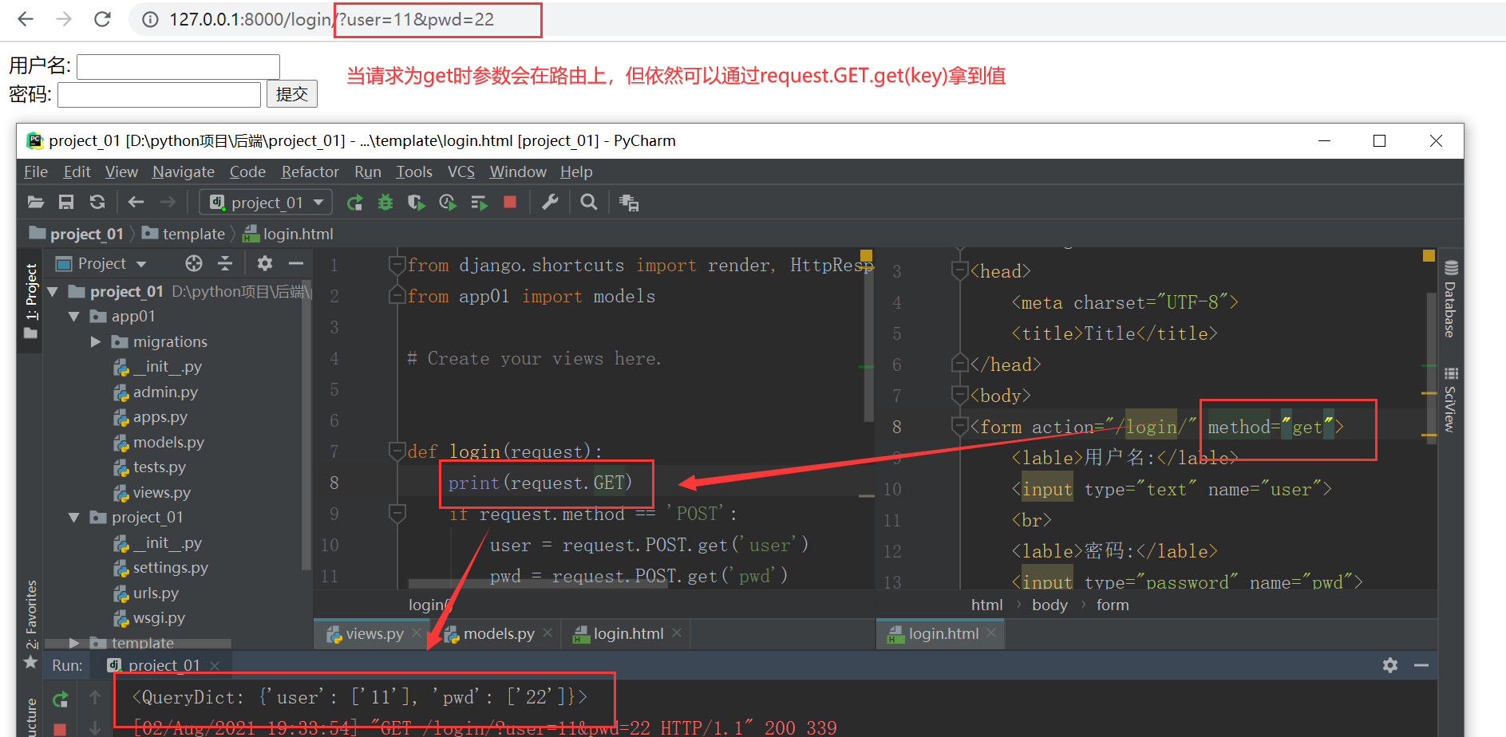Toggle the Database tool window button
Viewport: 1506px width, 737px height.
coord(1450,300)
